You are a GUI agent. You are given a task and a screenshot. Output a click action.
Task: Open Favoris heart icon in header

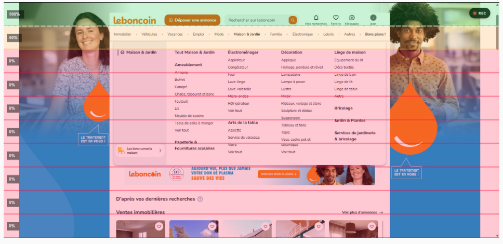(x=336, y=18)
